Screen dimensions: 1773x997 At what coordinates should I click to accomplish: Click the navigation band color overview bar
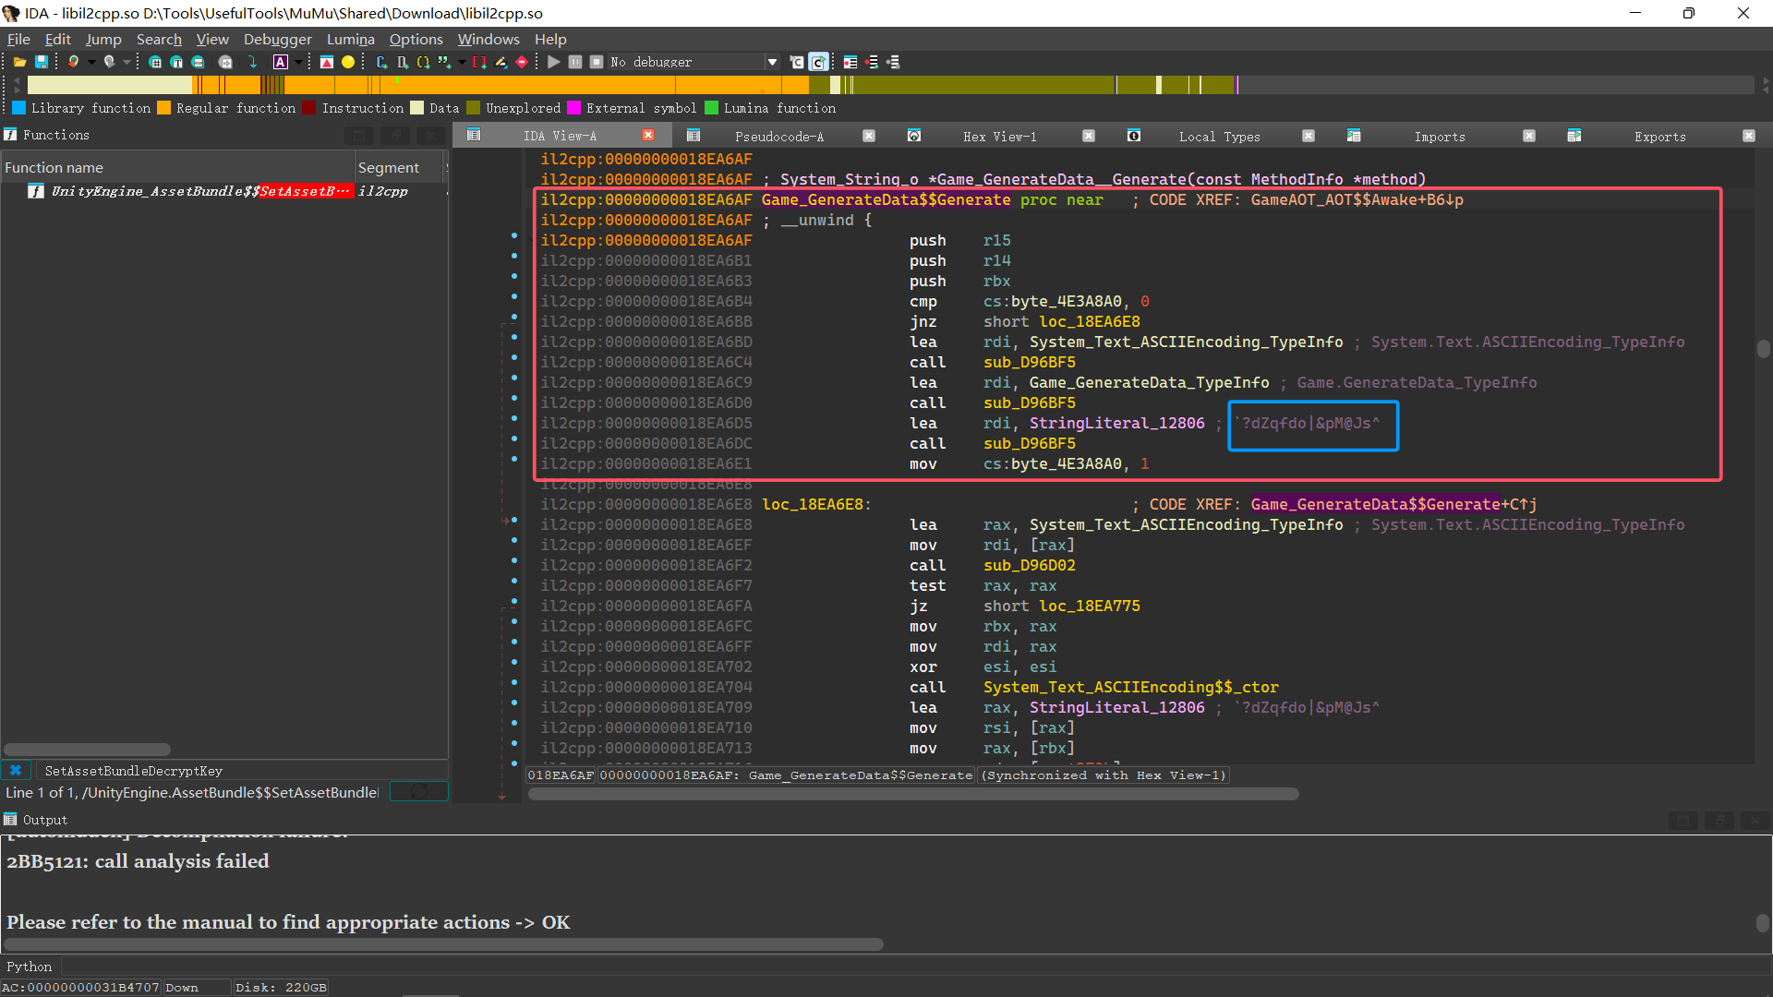coord(886,85)
